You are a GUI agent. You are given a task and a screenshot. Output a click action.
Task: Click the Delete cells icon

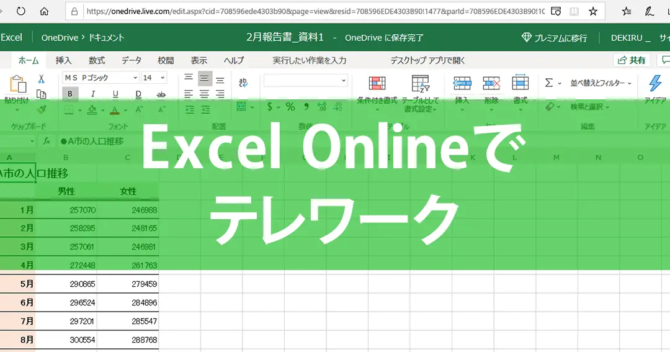[491, 83]
